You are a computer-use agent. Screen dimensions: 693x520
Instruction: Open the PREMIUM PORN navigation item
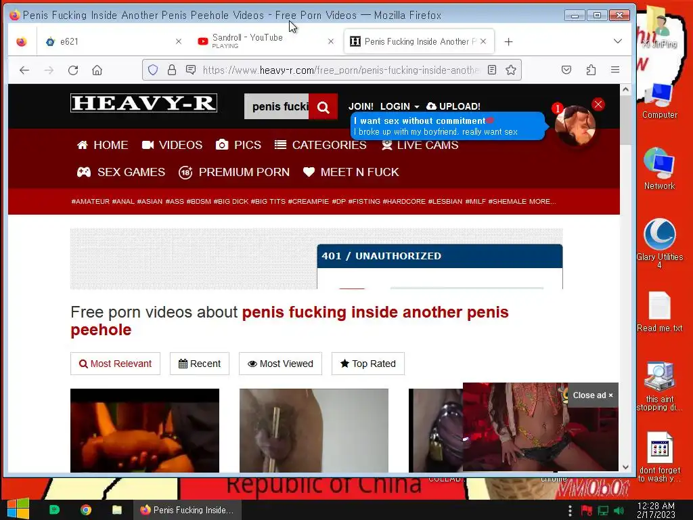234,172
